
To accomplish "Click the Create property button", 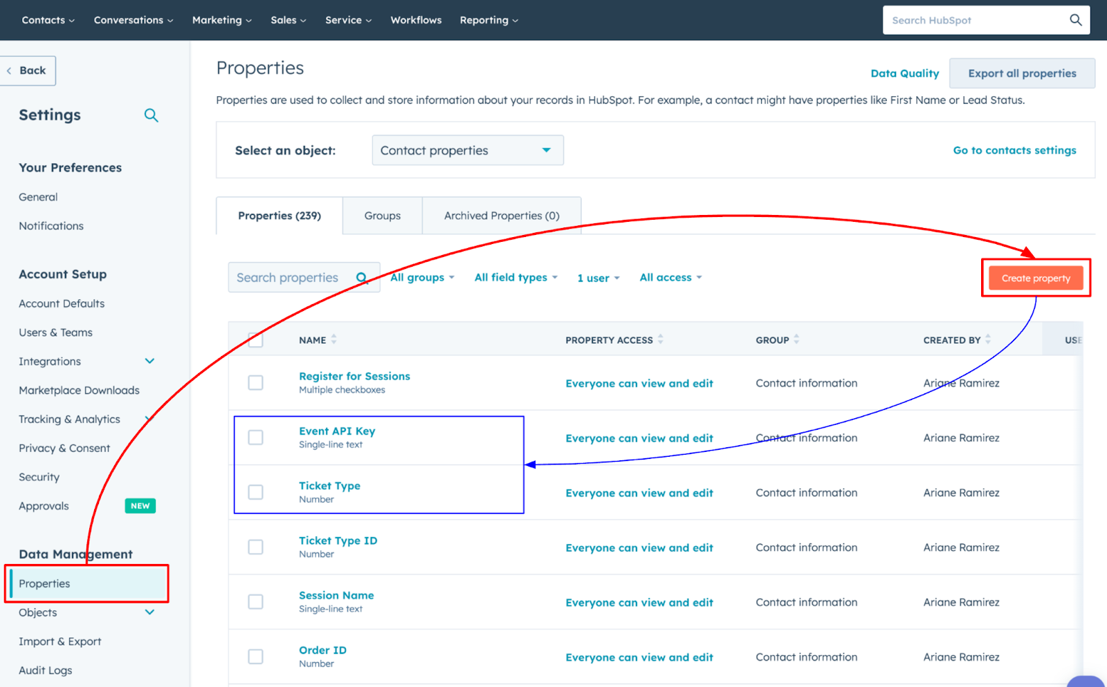I will point(1036,278).
